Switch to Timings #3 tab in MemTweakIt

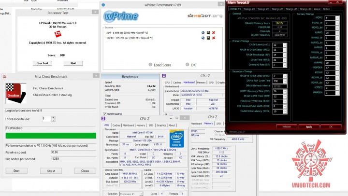coord(263,9)
